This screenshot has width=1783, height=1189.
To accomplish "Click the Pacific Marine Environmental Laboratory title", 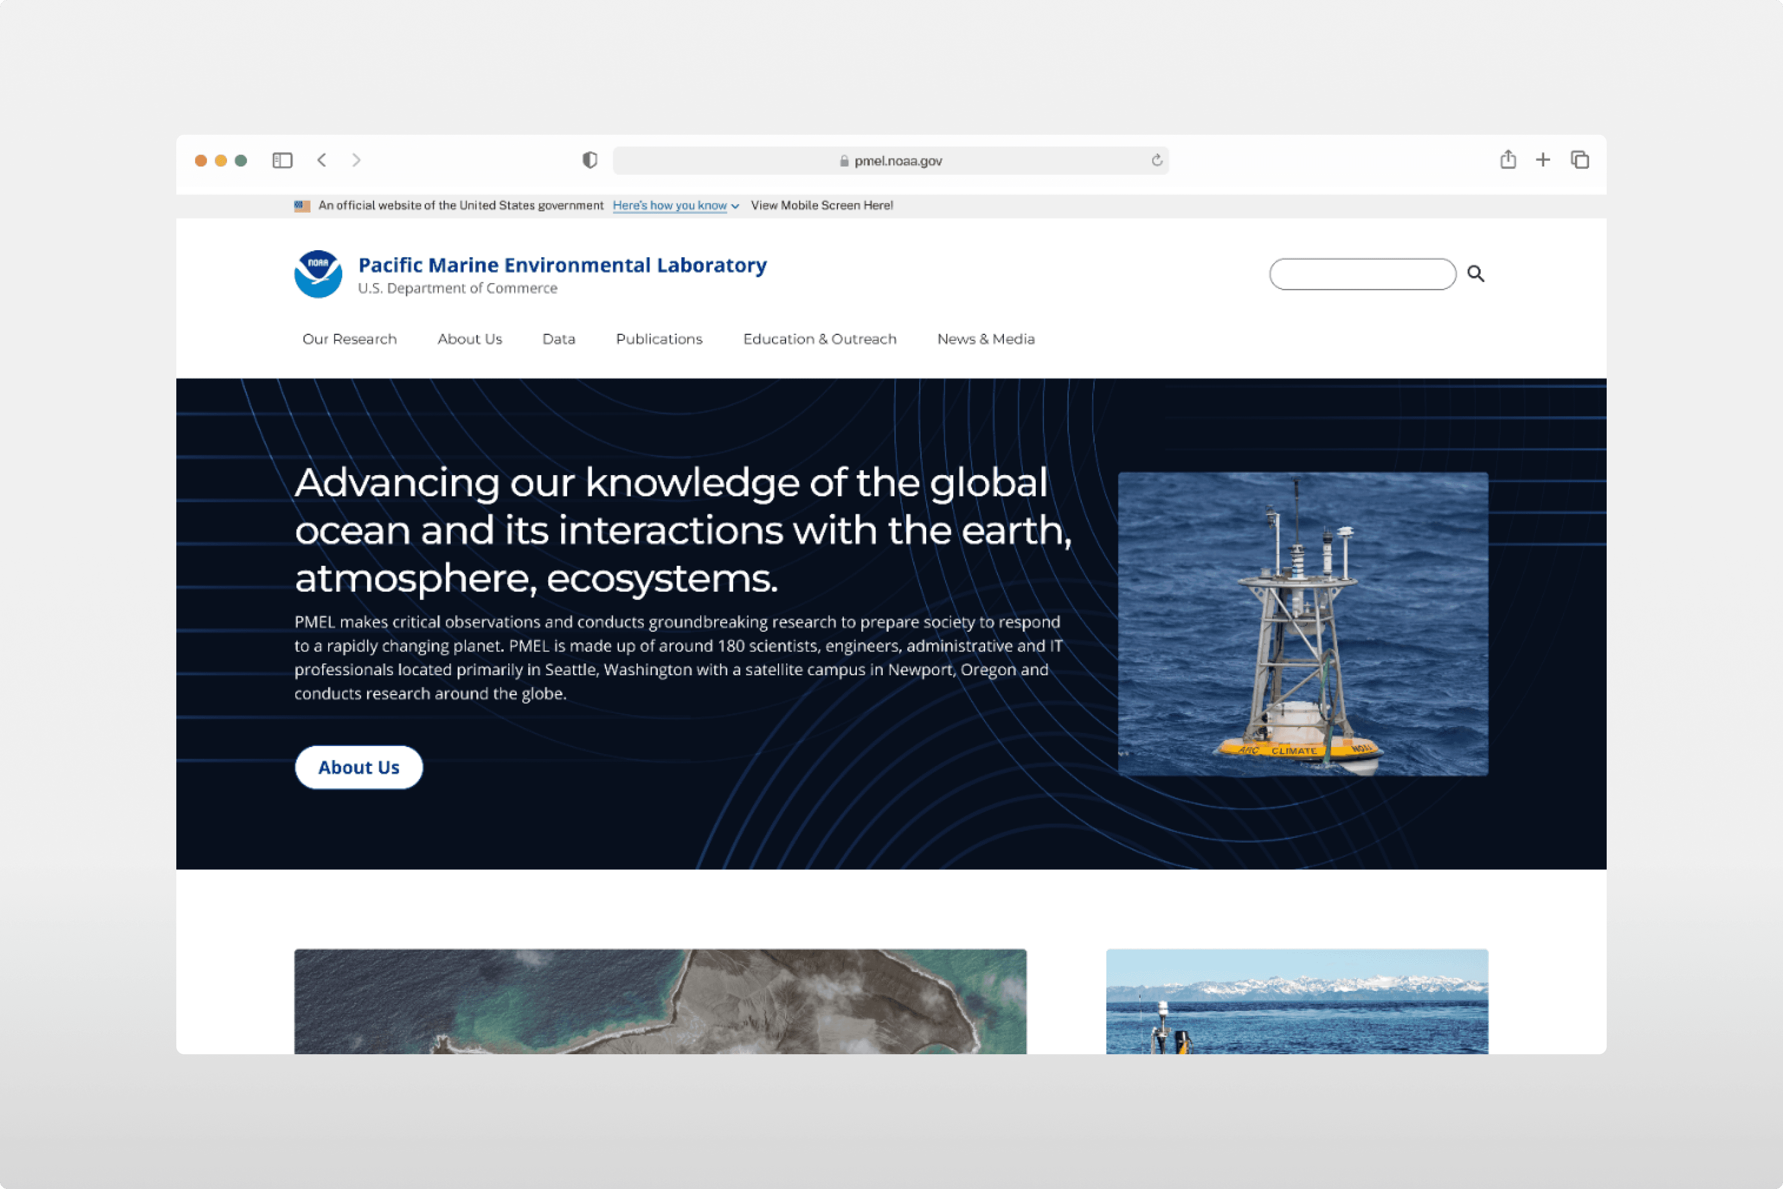I will pyautogui.click(x=563, y=265).
